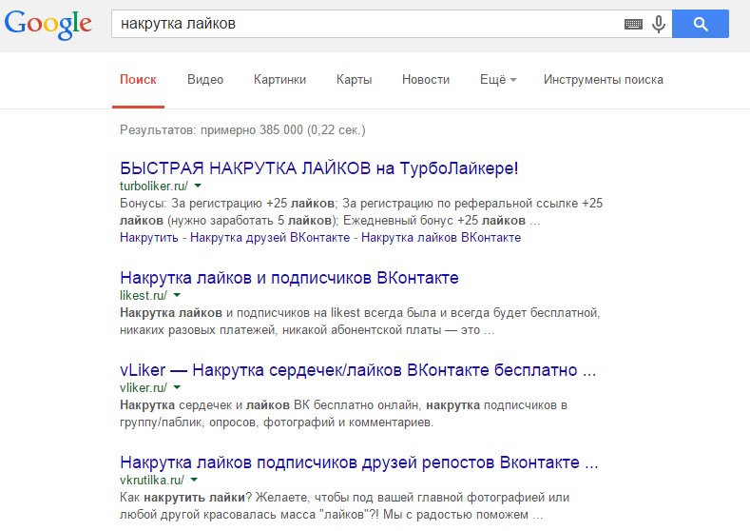
Task: Click the Google logo
Action: tap(48, 27)
